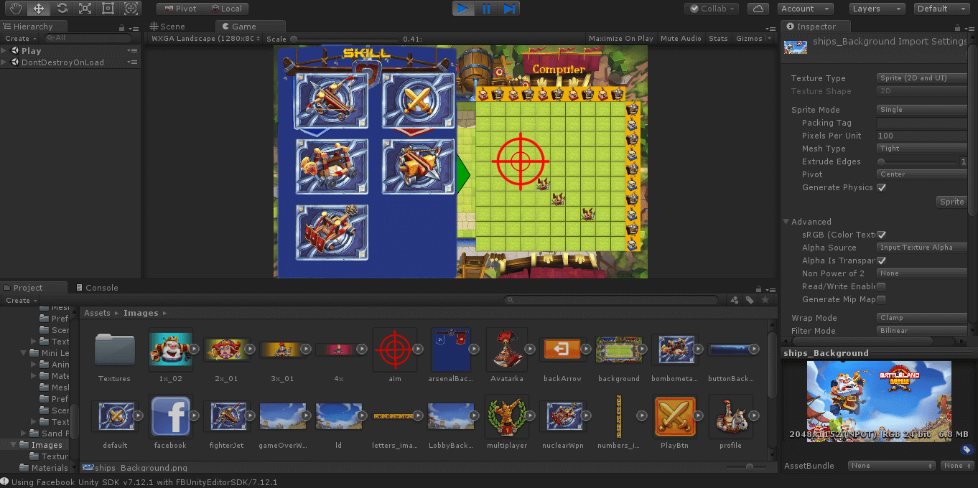Select the Avatarka sprite asset

506,355
